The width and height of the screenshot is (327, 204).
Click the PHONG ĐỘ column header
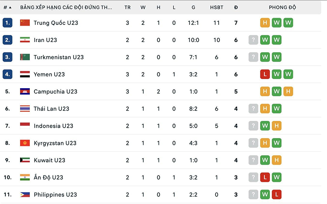[282, 7]
